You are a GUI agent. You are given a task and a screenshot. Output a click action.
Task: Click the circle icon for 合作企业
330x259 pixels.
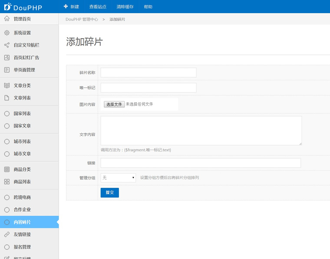click(7, 210)
